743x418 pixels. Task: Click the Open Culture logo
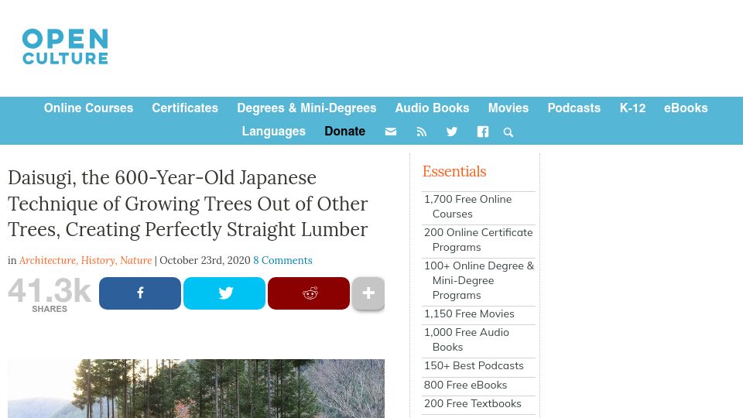65,46
